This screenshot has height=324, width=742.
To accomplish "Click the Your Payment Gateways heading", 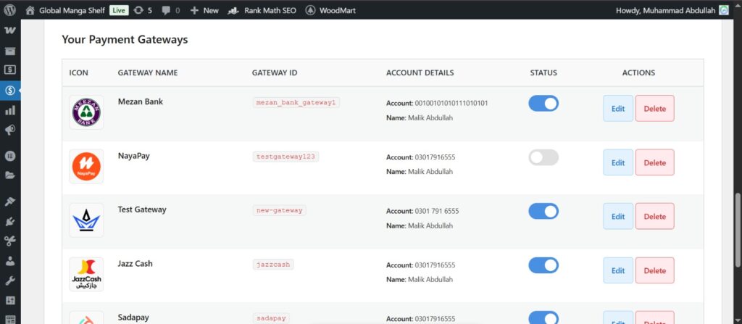I will click(x=125, y=40).
